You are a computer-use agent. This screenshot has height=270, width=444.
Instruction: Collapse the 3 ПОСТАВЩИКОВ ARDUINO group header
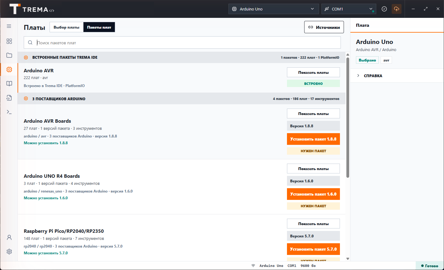(x=181, y=99)
